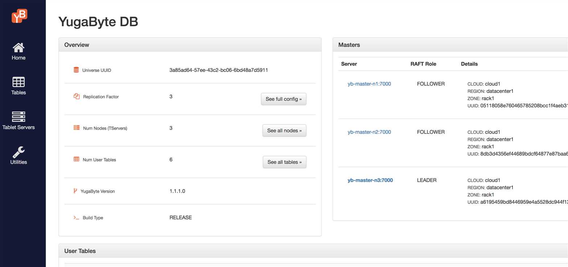Click the Server column header
568x267 pixels.
click(x=349, y=64)
